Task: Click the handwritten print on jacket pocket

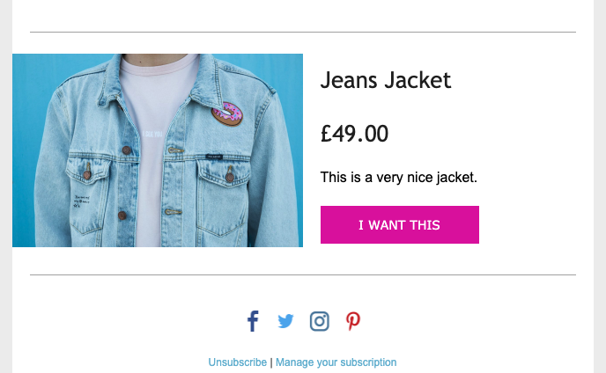Action: (81, 201)
